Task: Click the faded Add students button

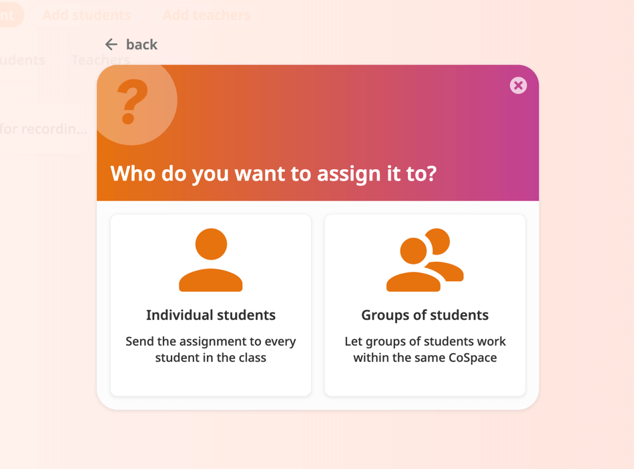Action: pos(87,15)
